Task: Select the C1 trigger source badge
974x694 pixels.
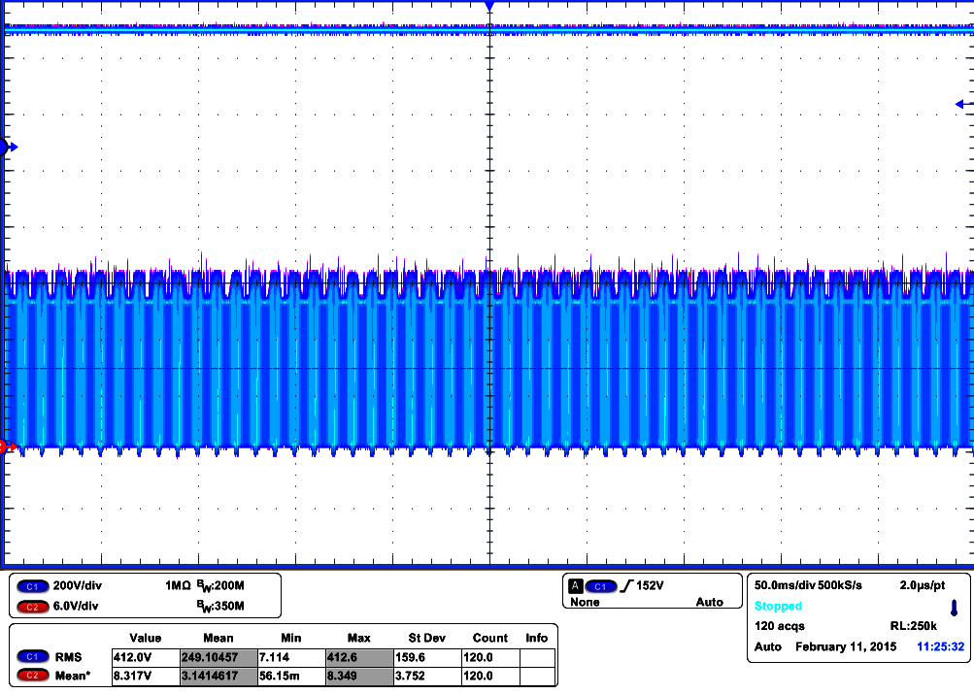Action: click(x=600, y=586)
